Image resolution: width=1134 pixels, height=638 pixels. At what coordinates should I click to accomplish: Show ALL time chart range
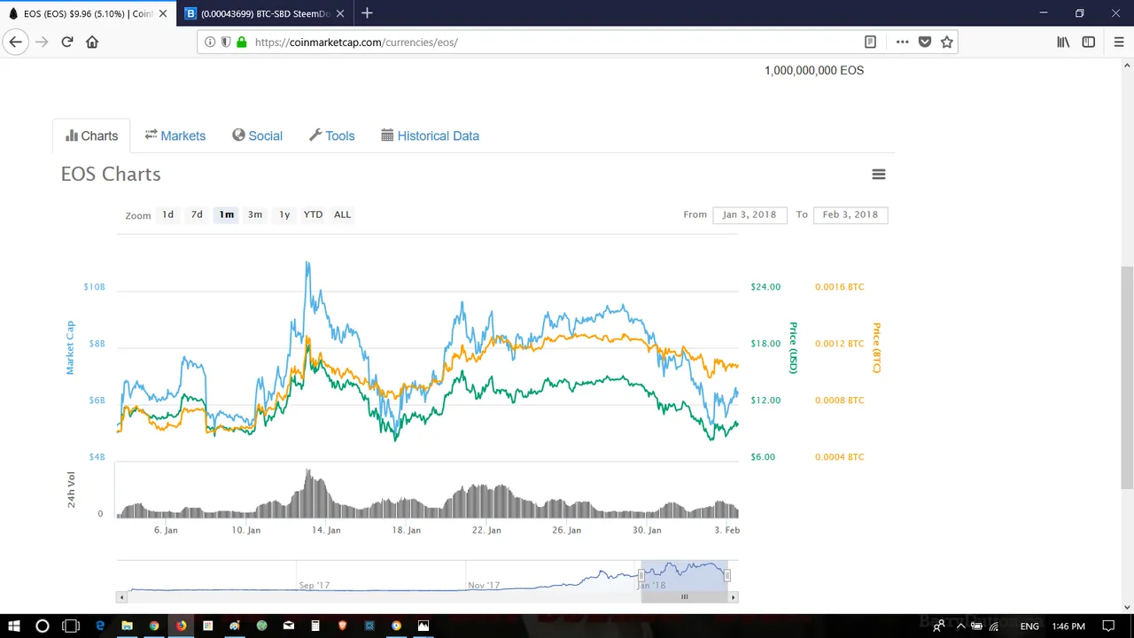coord(342,214)
